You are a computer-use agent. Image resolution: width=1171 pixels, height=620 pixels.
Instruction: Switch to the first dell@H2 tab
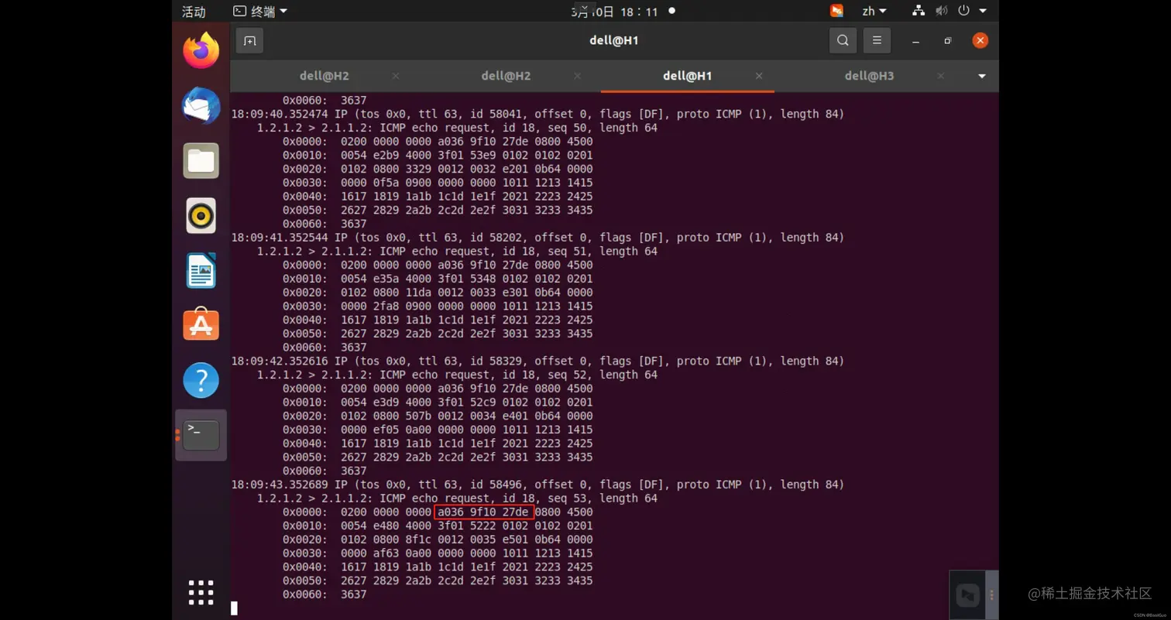324,76
